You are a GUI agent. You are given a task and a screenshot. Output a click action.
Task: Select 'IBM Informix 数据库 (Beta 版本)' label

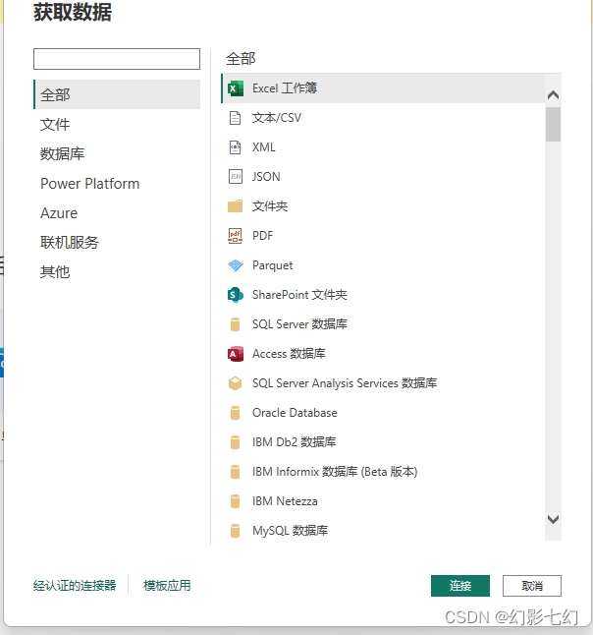pos(335,472)
